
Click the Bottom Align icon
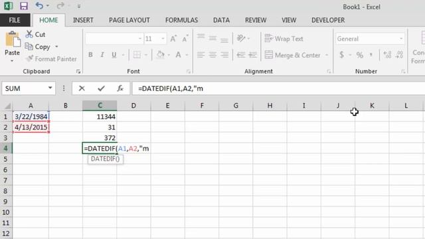(224, 40)
